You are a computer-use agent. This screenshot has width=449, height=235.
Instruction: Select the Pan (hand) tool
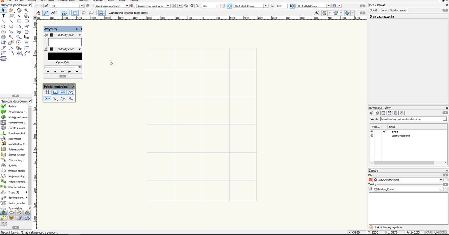(11, 10)
